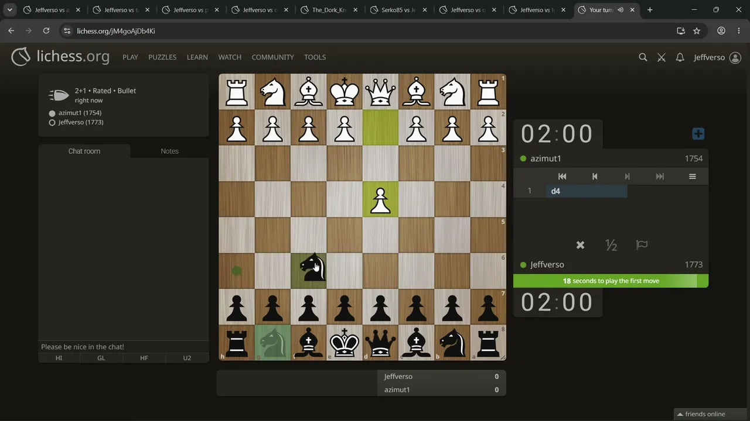Offer a draw with the ½ icon

point(611,245)
